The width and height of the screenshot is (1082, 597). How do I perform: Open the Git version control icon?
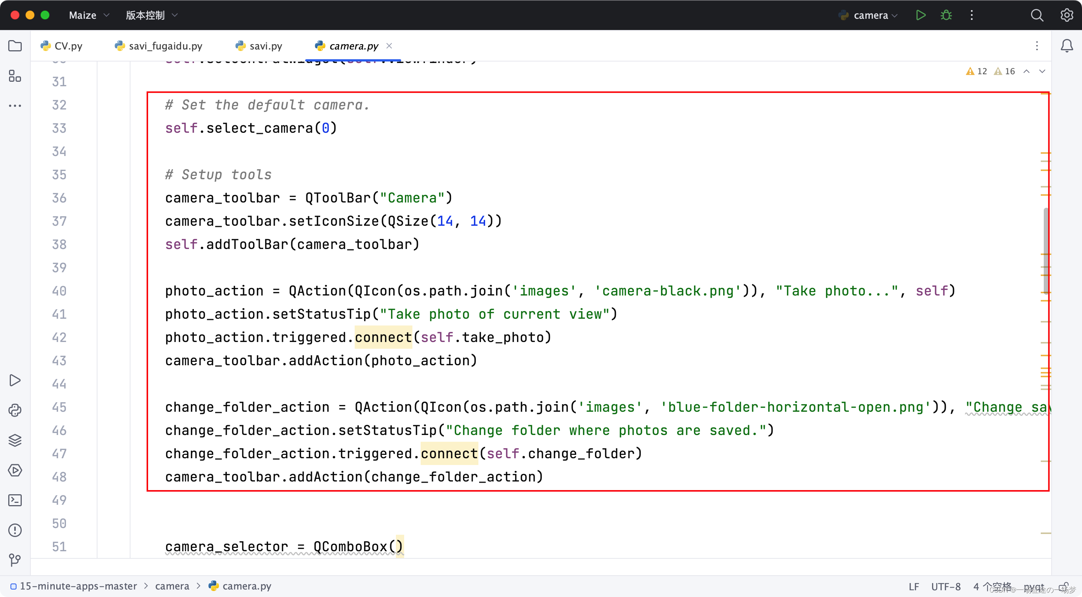point(15,559)
